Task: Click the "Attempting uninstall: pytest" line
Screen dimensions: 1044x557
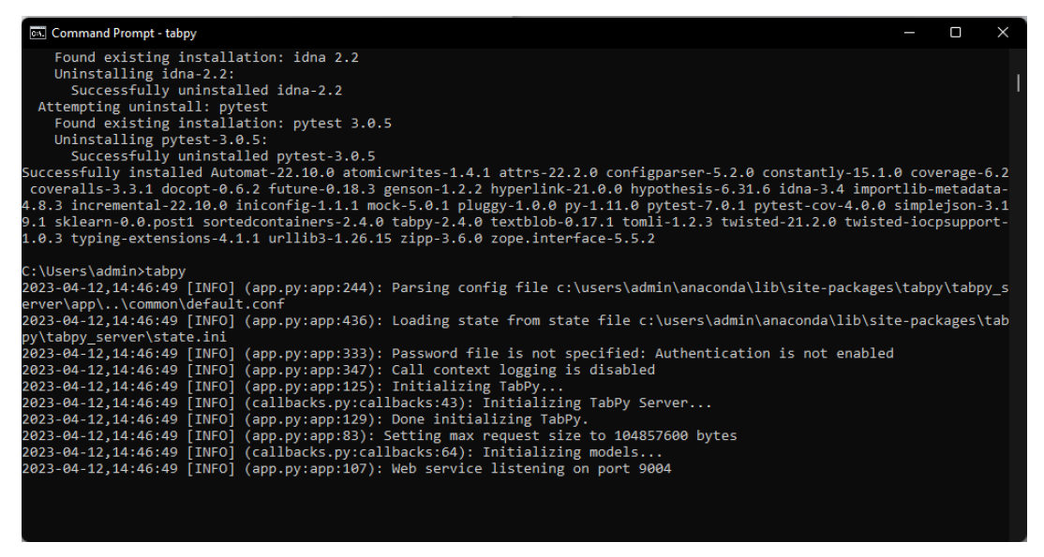Action: (153, 107)
